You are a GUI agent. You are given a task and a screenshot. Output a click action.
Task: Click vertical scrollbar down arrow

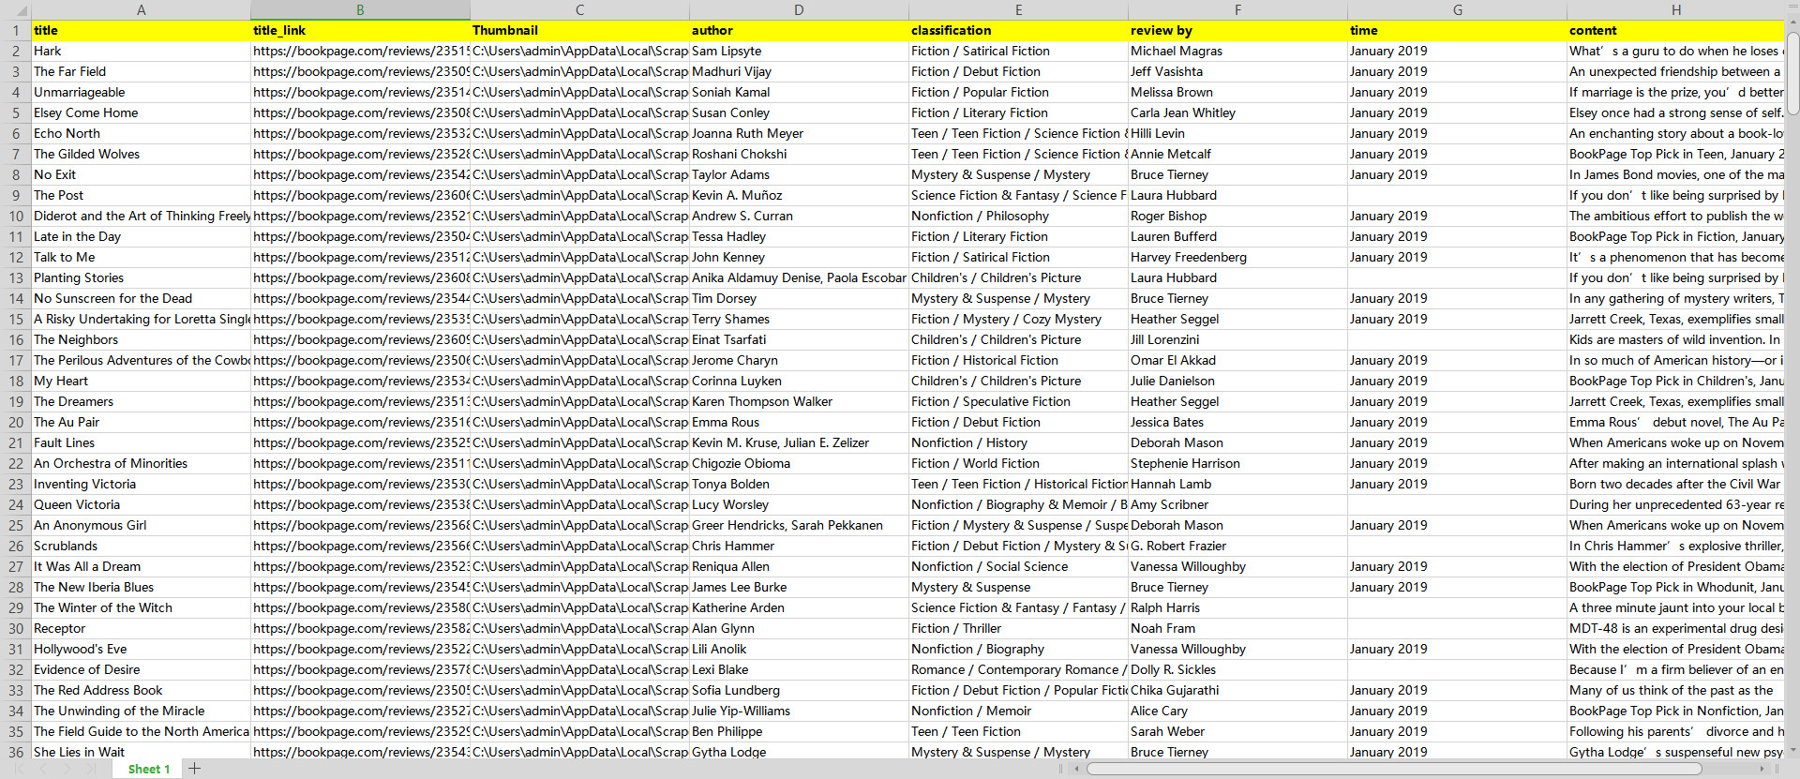pos(1792,751)
